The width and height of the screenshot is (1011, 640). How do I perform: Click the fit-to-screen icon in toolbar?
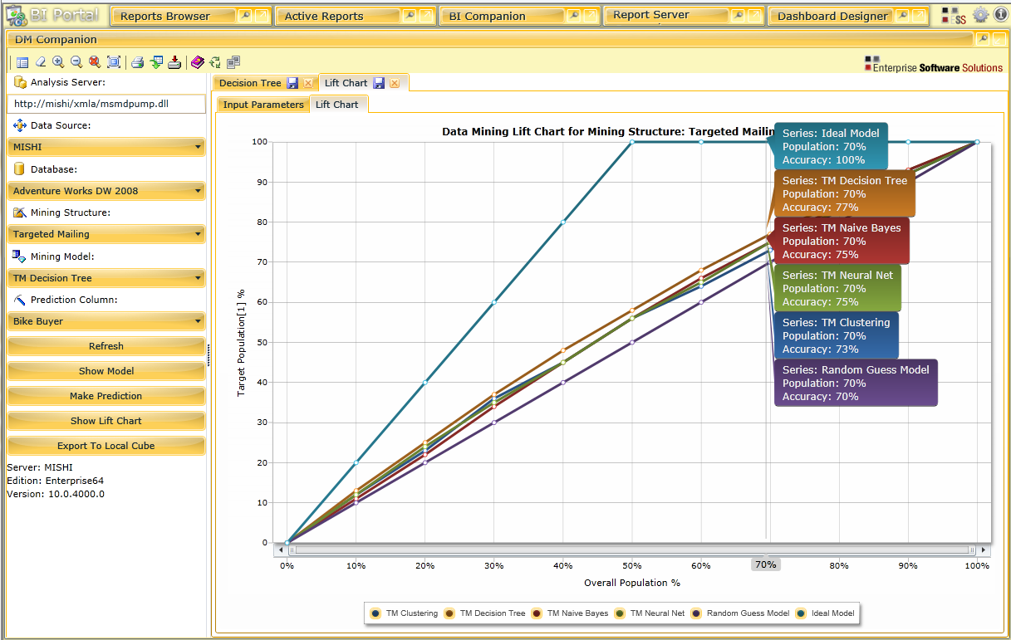click(114, 62)
